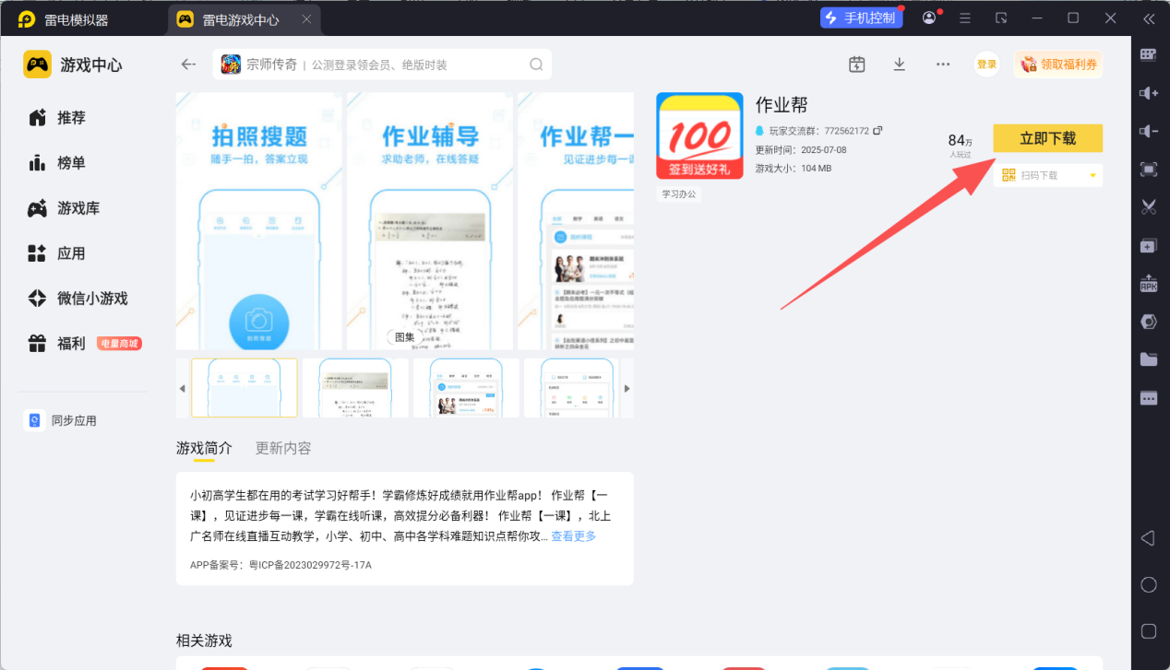Open the hamburger menu in title bar

(x=965, y=18)
